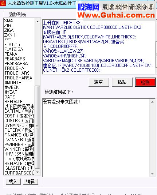Select PEAKBARS in function list
The image size is (157, 195).
tap(15, 59)
